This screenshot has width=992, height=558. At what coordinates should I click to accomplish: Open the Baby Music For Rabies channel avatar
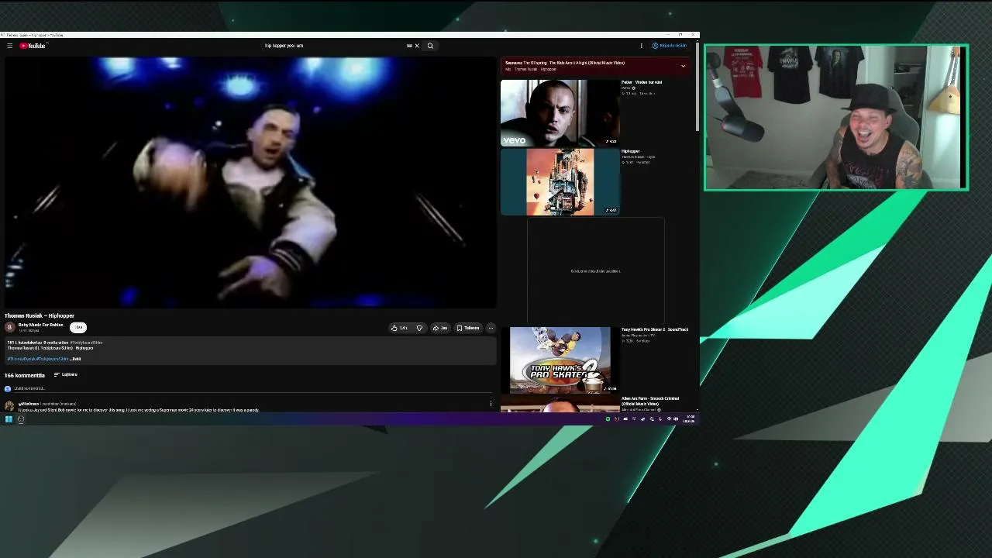pyautogui.click(x=10, y=327)
